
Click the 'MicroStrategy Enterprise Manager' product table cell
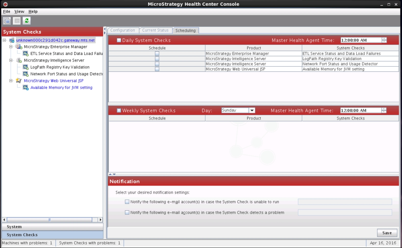[x=254, y=53]
